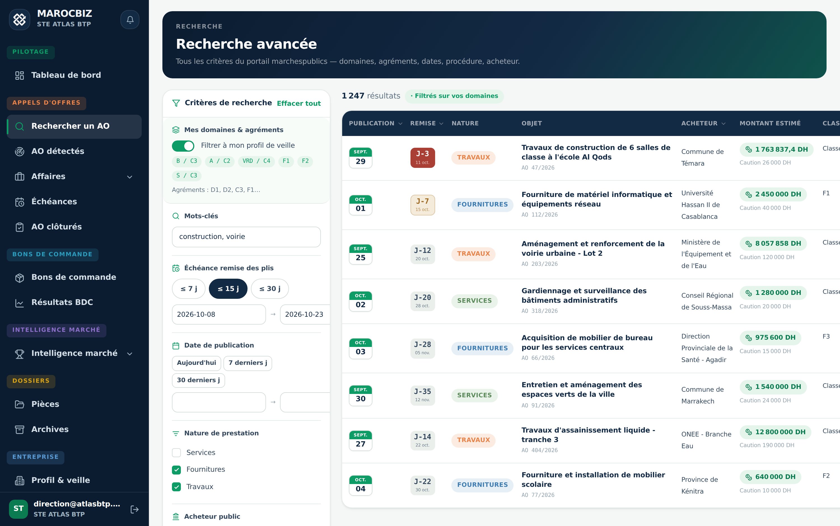Select the ≤ 15 j deadline option
The image size is (840, 526).
coord(228,289)
